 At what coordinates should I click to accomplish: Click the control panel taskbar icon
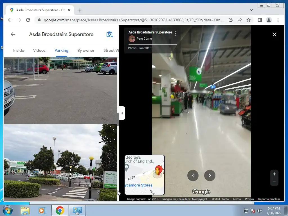click(77, 210)
